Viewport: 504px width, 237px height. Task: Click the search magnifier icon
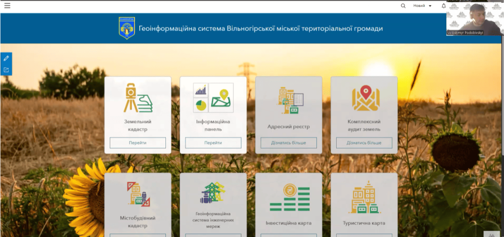pyautogui.click(x=403, y=6)
